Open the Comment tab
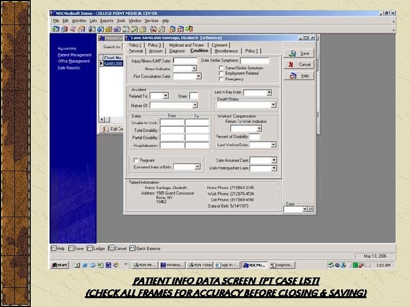This screenshot has width=410, height=307. (219, 45)
